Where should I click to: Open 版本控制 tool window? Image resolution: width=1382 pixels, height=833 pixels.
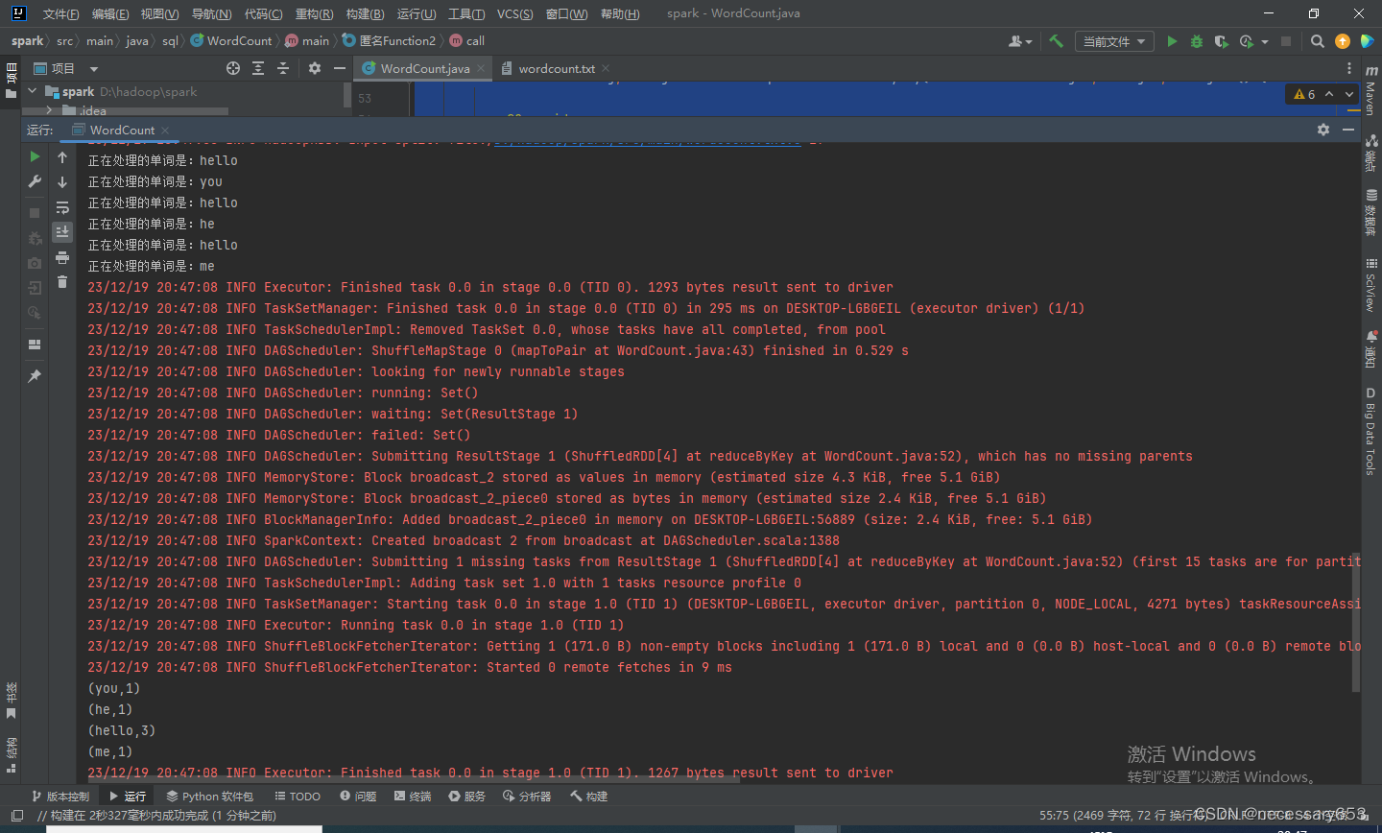click(x=60, y=797)
